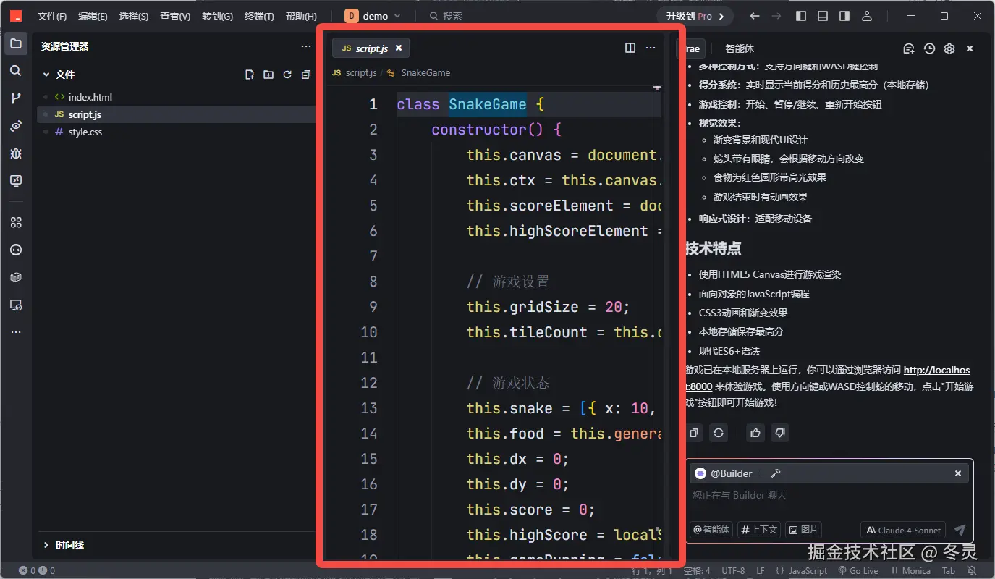The image size is (995, 579).
Task: Toggle the primary side bar layout button
Action: [801, 16]
